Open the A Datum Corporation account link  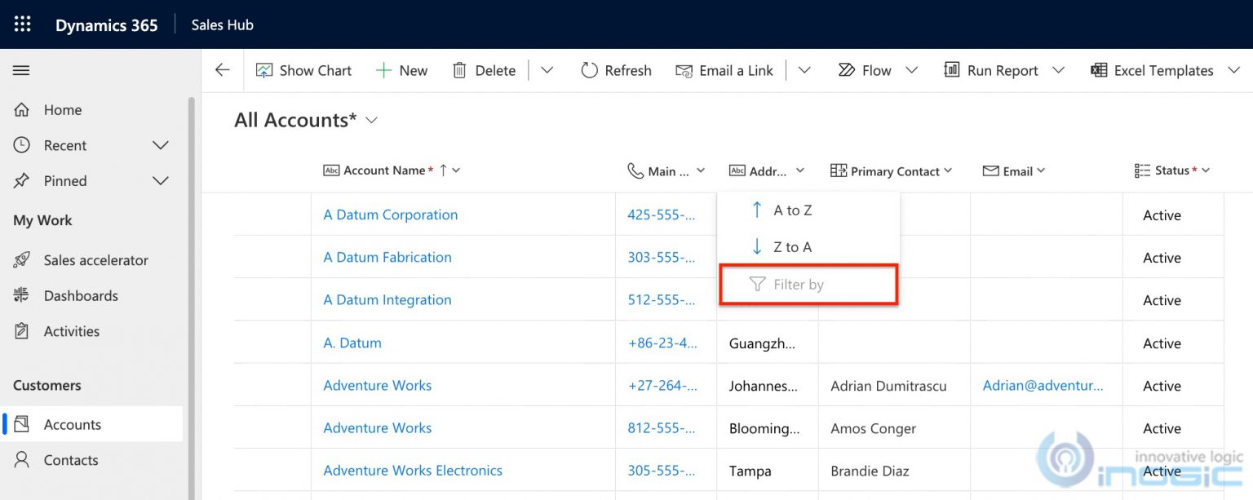coord(390,215)
